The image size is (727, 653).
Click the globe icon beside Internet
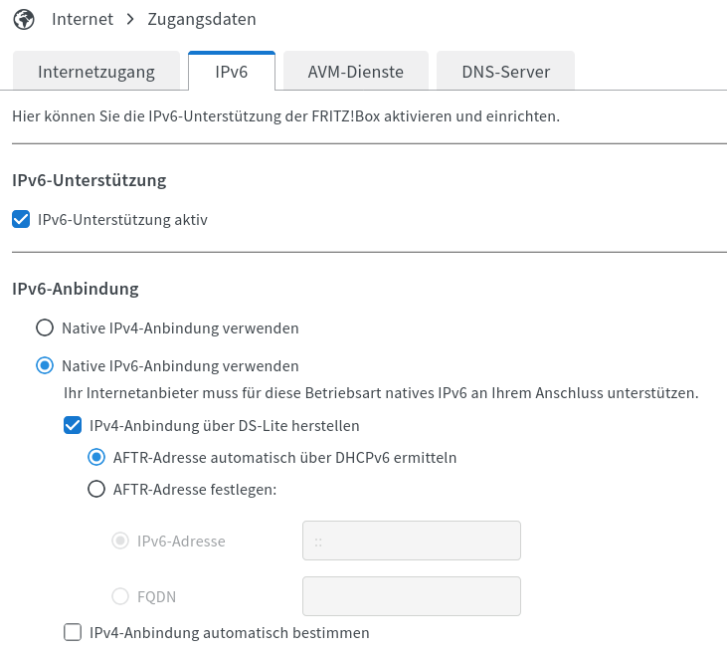[x=23, y=19]
